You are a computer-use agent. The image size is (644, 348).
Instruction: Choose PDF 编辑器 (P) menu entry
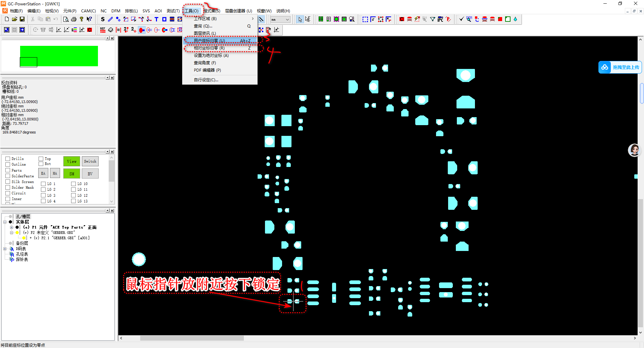220,70
